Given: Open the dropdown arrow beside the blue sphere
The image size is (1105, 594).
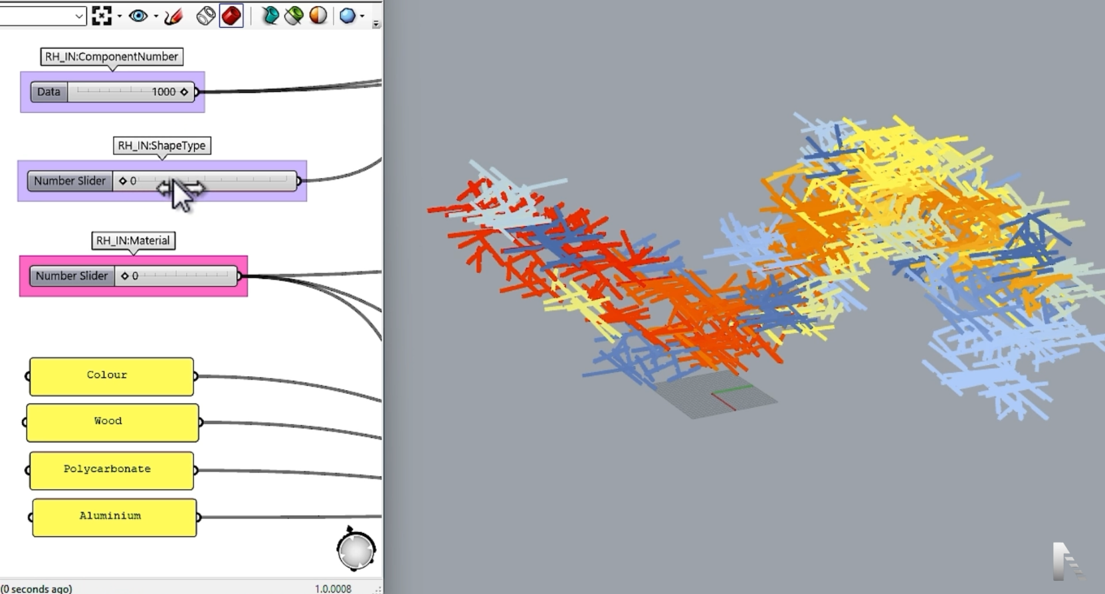Looking at the screenshot, I should tap(362, 16).
